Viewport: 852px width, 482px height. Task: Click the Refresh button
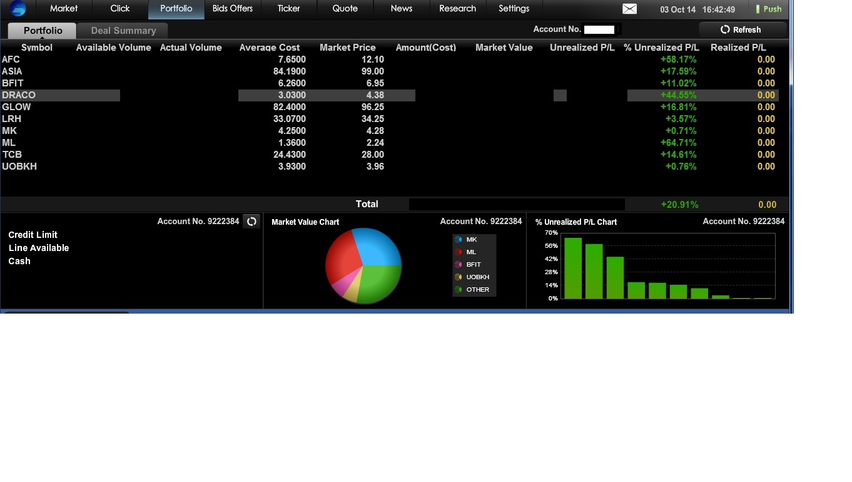tap(743, 29)
